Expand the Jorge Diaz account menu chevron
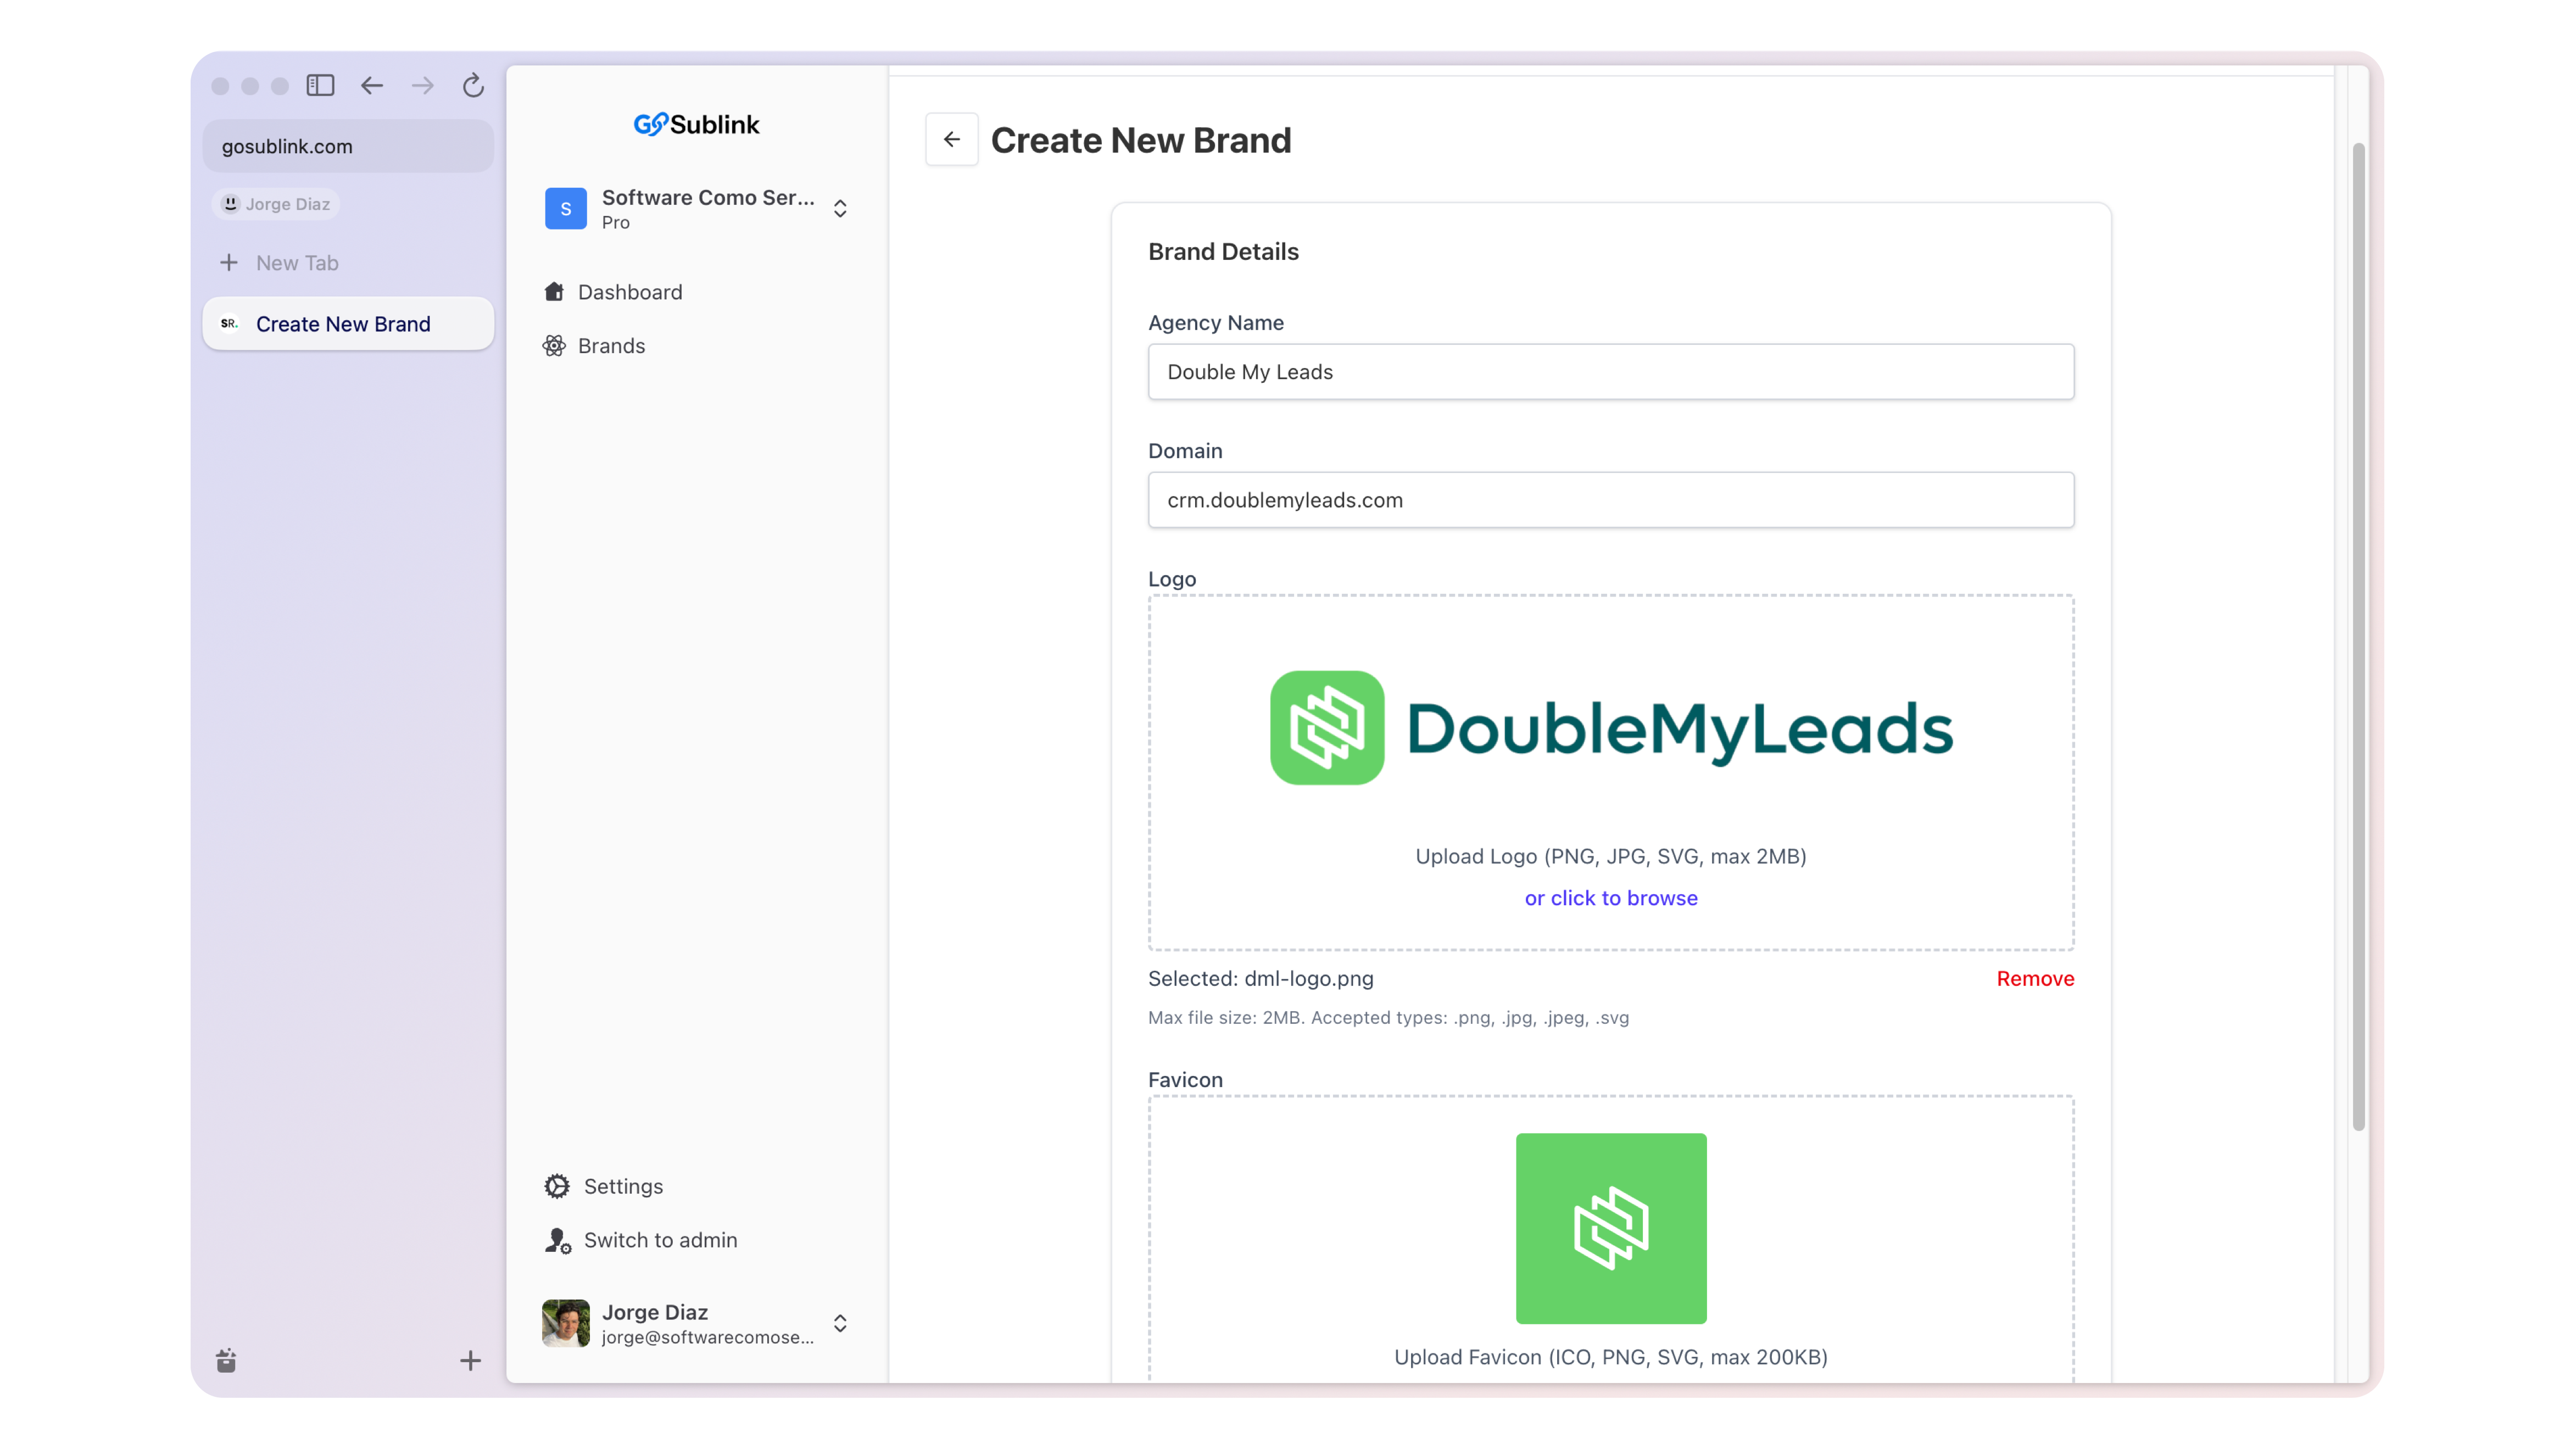Image resolution: width=2576 pixels, height=1449 pixels. pos(840,1323)
